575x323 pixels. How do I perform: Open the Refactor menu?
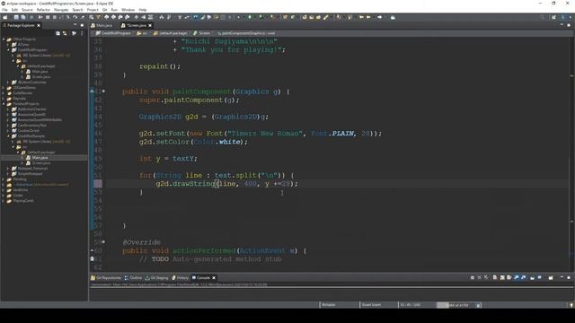[x=43, y=10]
